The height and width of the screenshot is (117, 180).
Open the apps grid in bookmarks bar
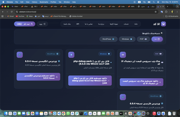click(2, 16)
